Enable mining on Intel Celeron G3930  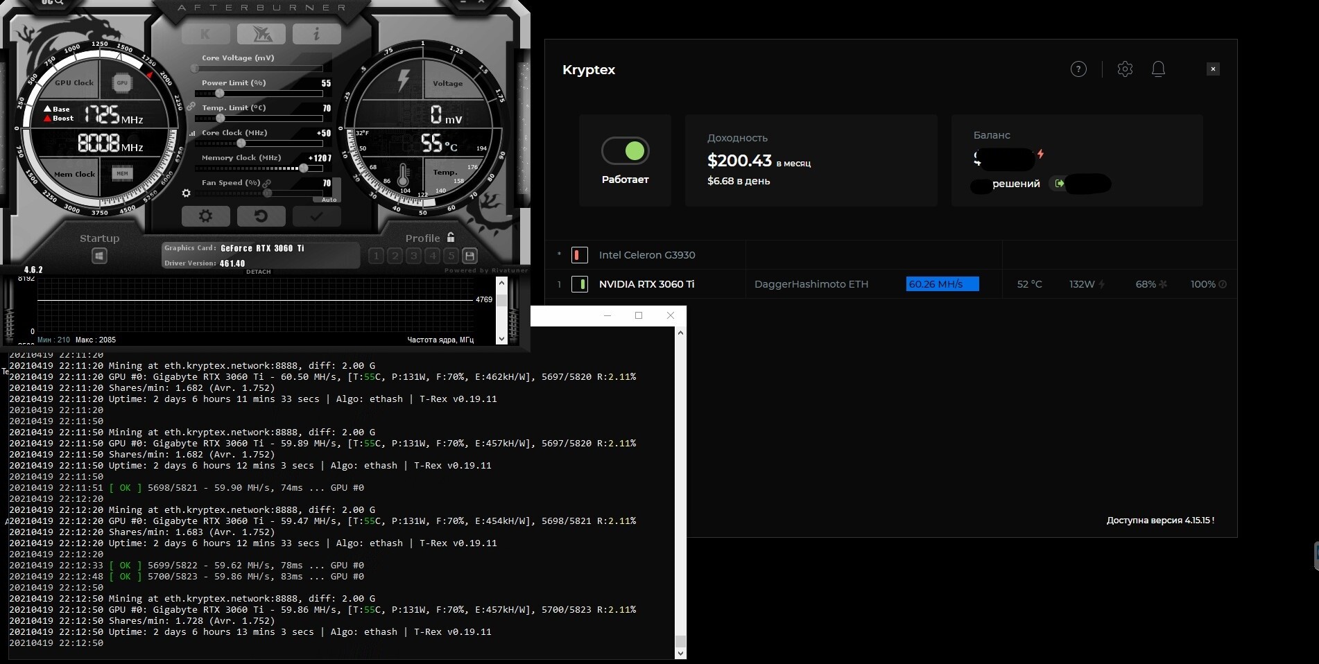pos(580,255)
